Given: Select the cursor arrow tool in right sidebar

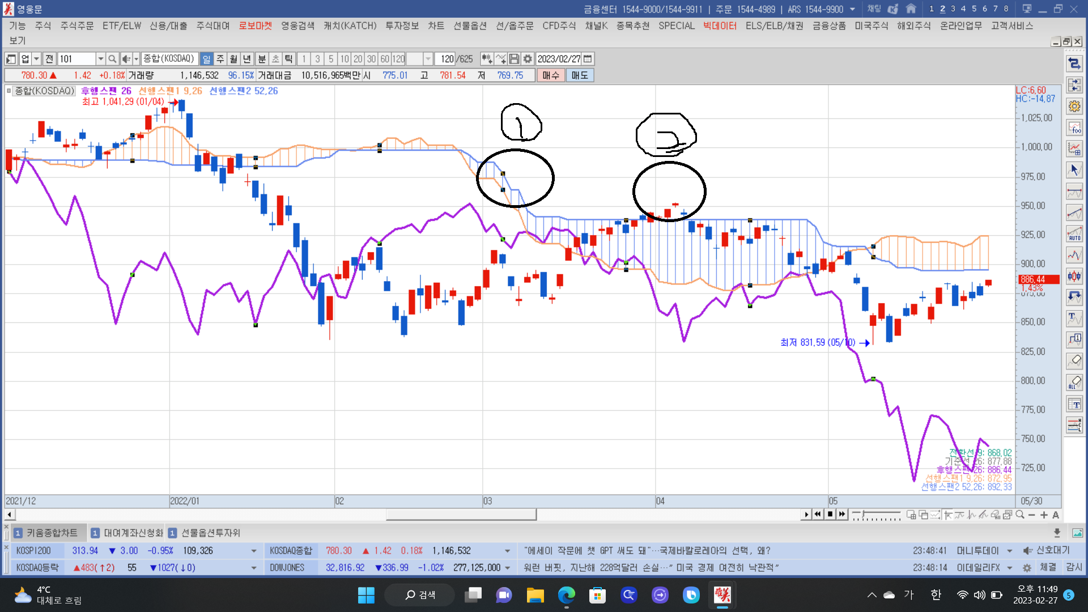Looking at the screenshot, I should [x=1074, y=170].
